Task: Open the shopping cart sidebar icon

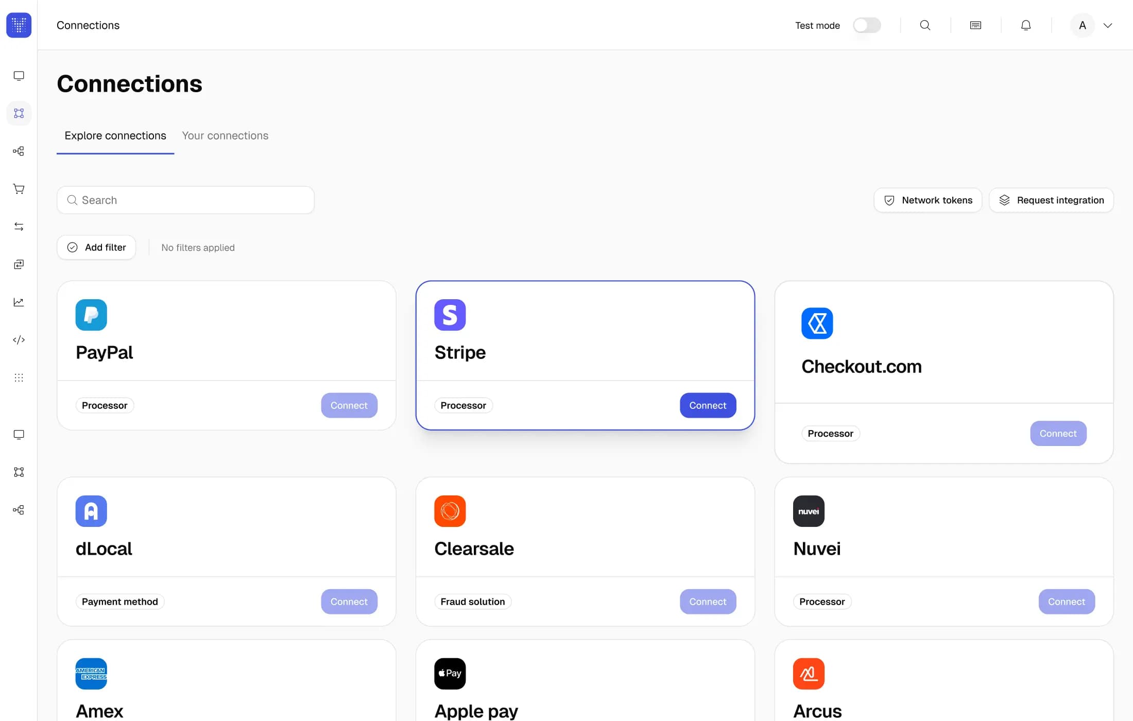Action: (19, 189)
